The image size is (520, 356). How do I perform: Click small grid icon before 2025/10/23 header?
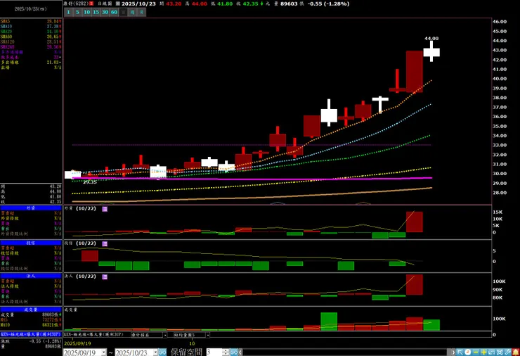pos(118,4)
